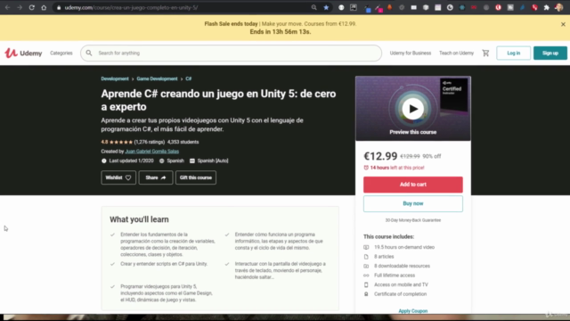The height and width of the screenshot is (321, 570).
Task: Click '8 downloadable resources' text
Action: (402, 266)
